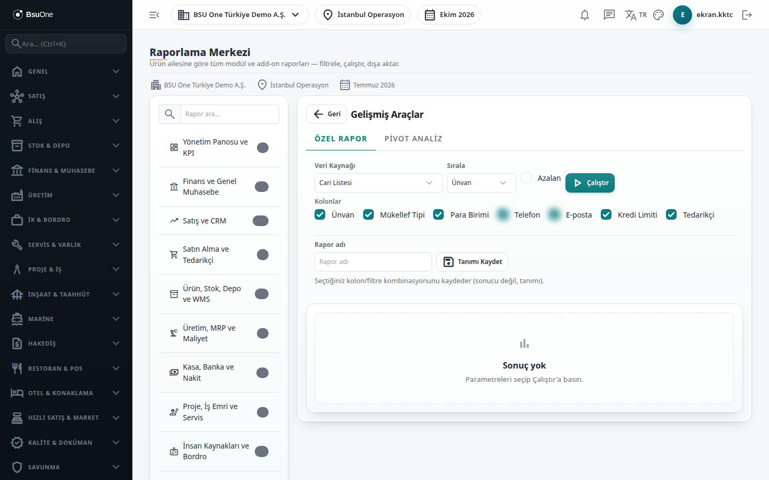
Task: Select the Satış ve CRM report family
Action: 219,221
